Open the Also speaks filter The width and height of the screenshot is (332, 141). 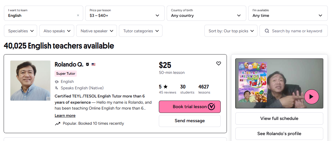click(57, 31)
